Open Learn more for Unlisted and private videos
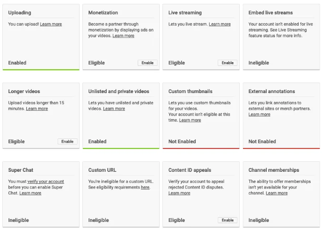Viewport: 324px width, 231px height. (114, 109)
